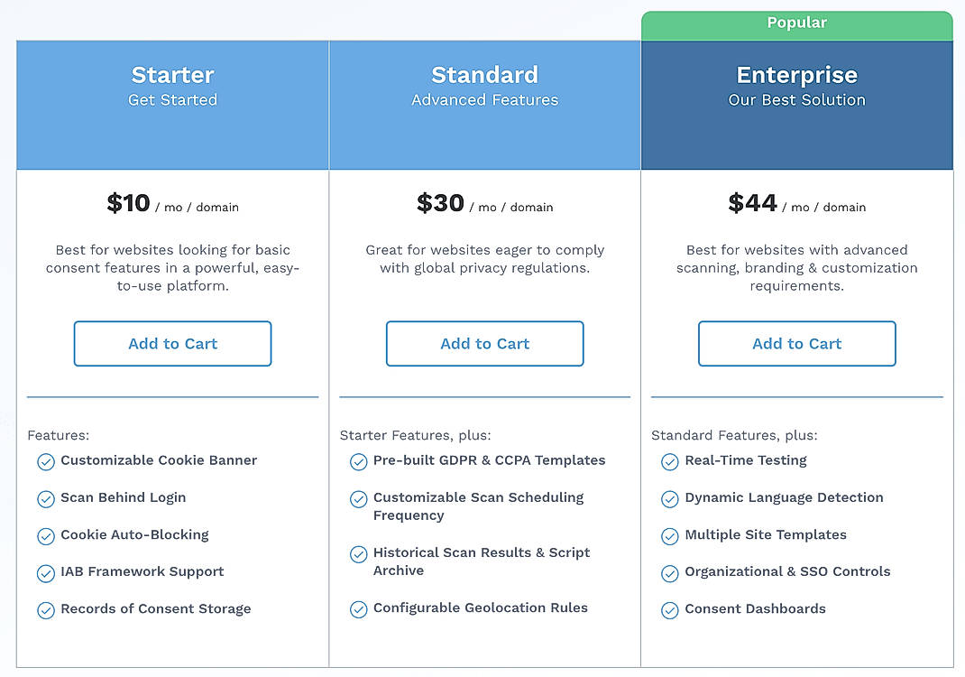The image size is (965, 677).
Task: Click the check icon beside Cookie Auto-Blocking
Action: pos(46,536)
